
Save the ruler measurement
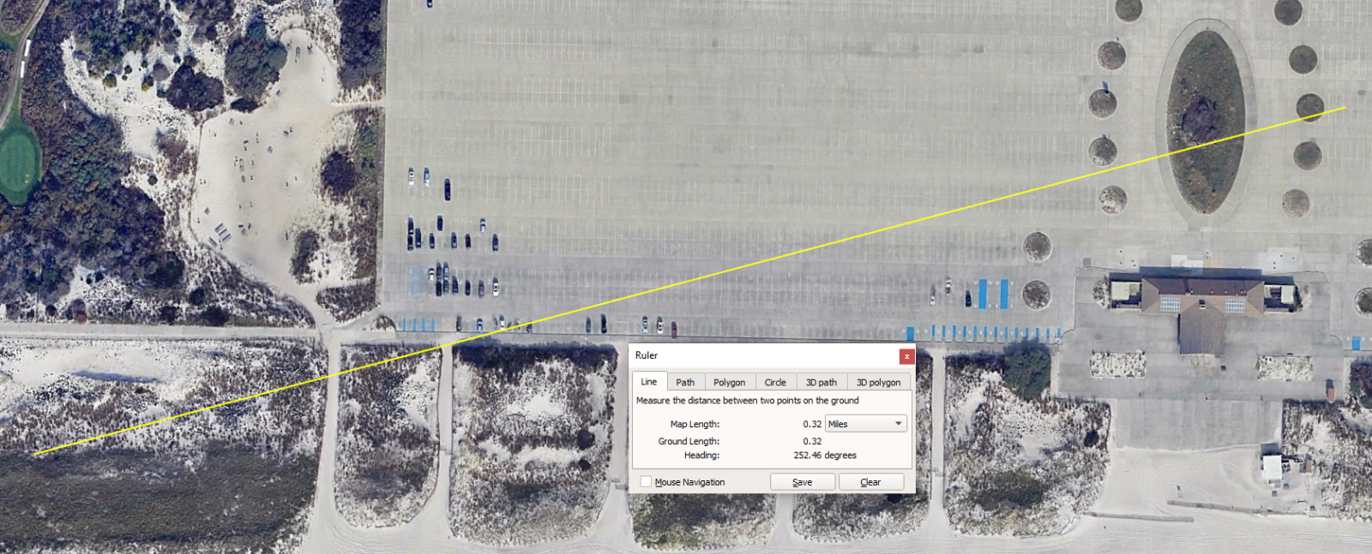click(x=802, y=482)
